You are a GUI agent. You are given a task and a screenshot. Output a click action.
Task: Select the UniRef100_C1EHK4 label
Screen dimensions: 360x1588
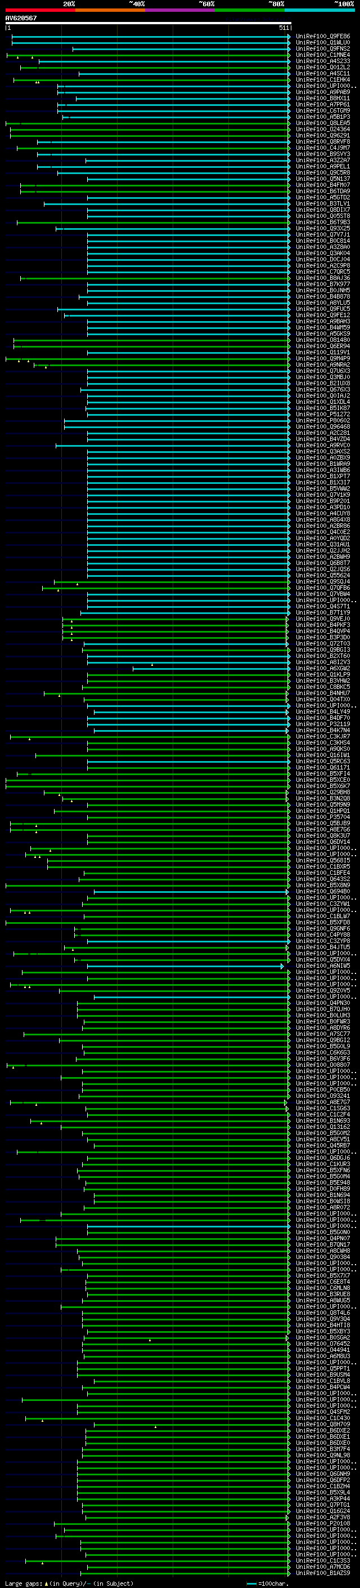[x=322, y=79]
